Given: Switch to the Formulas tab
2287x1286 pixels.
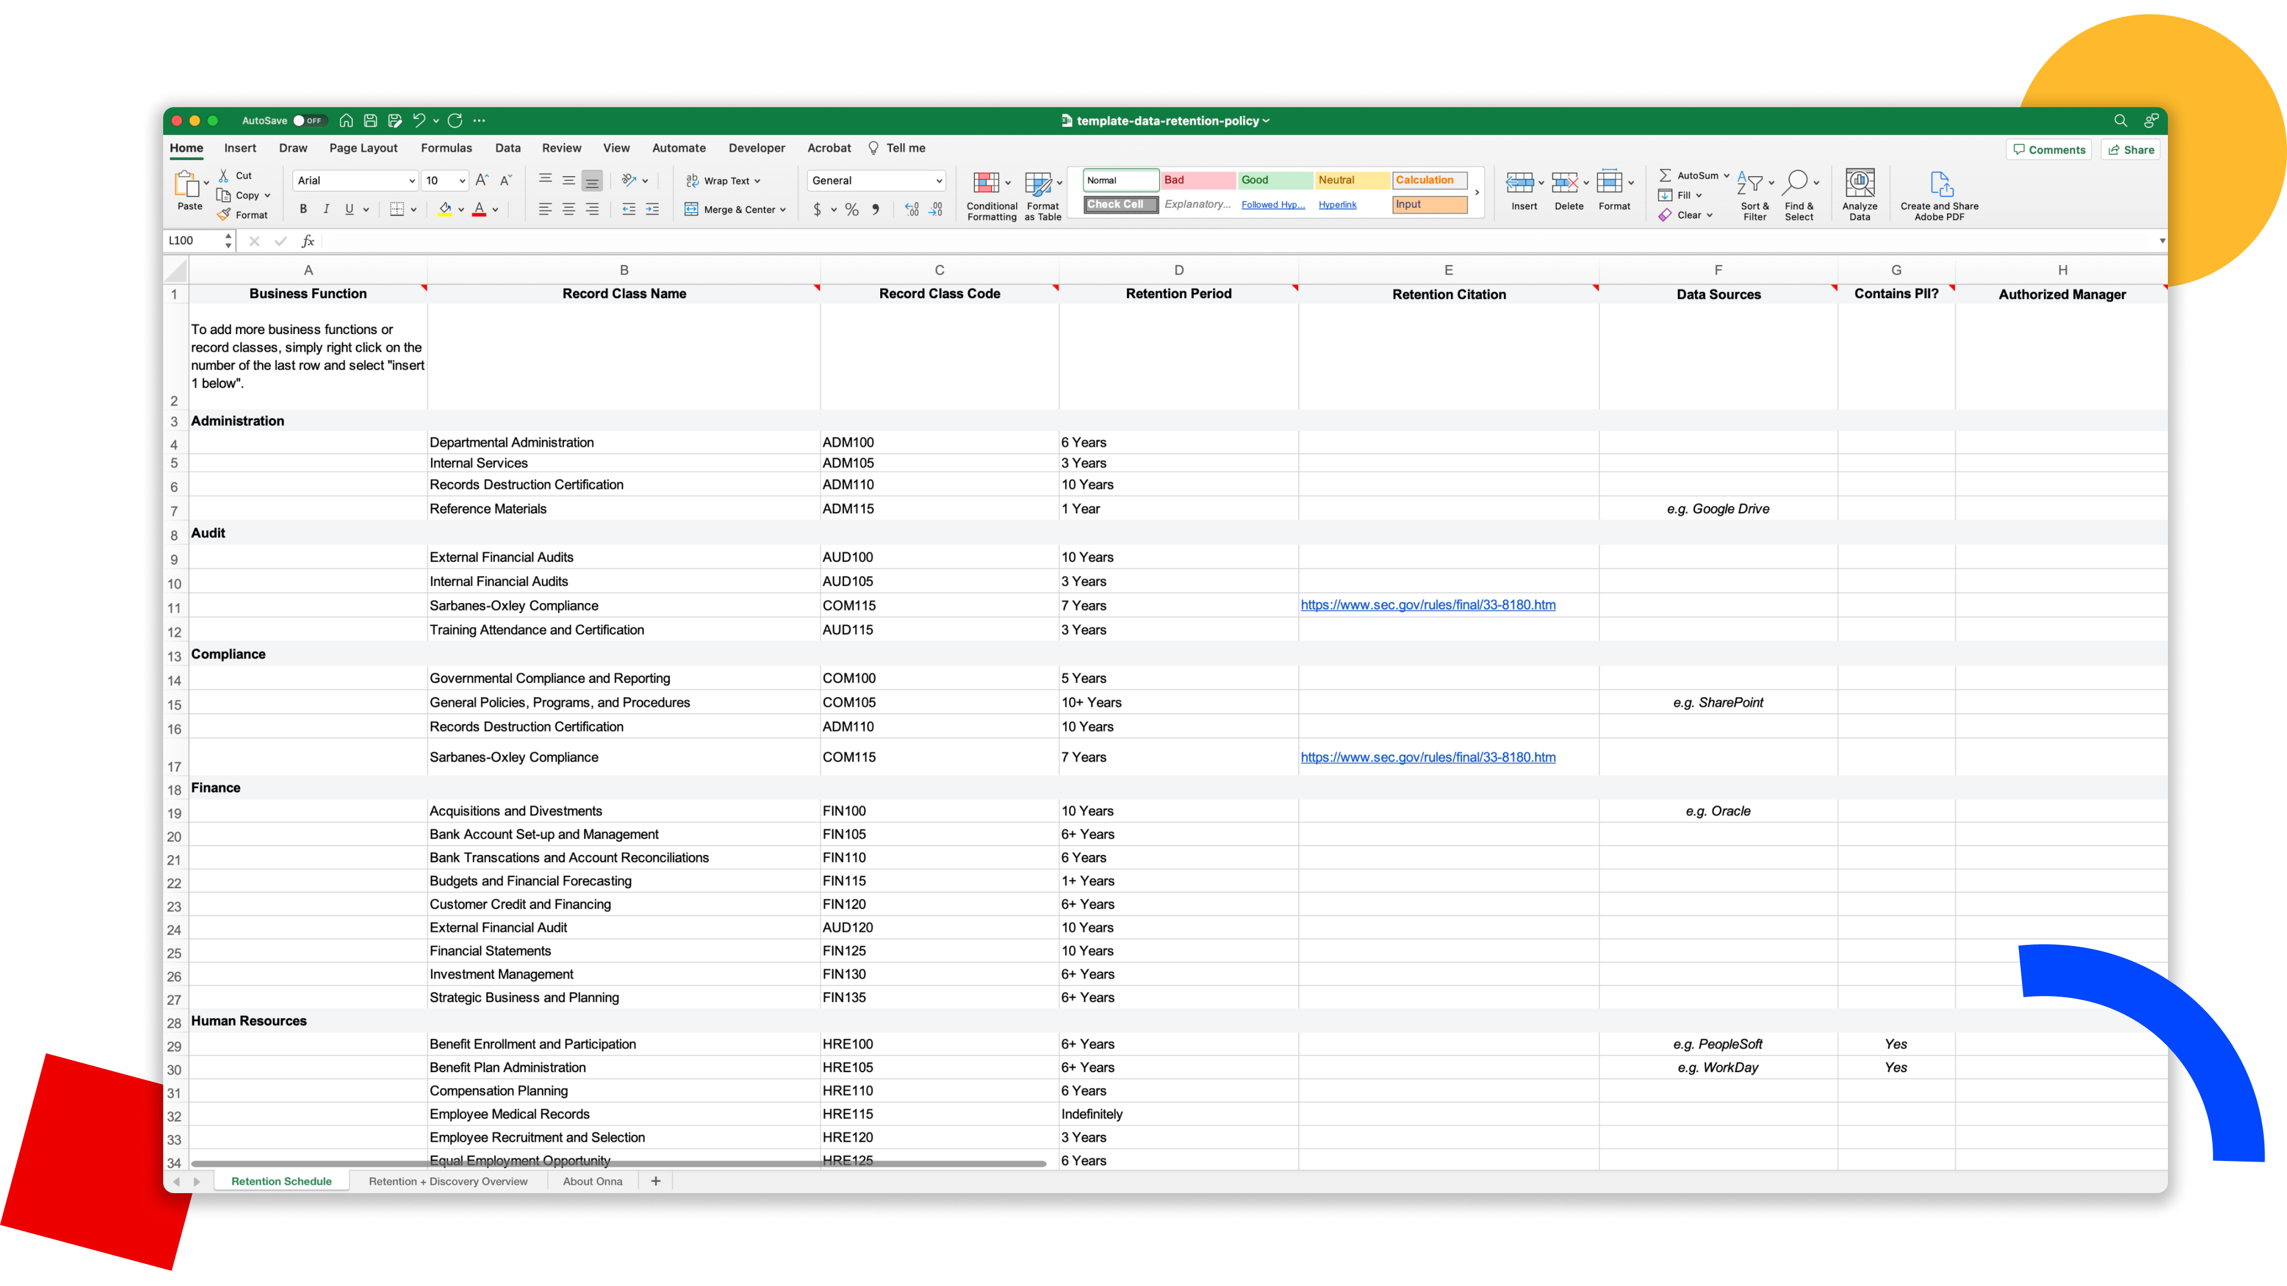Looking at the screenshot, I should click(445, 148).
